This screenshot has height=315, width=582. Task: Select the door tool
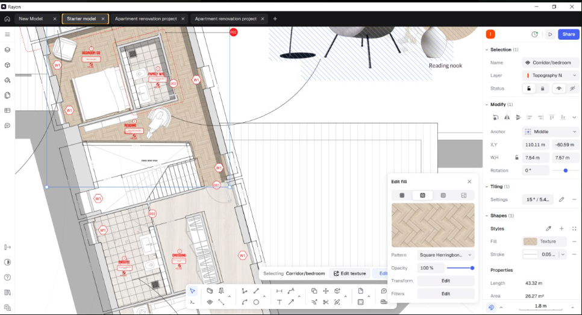point(221,291)
